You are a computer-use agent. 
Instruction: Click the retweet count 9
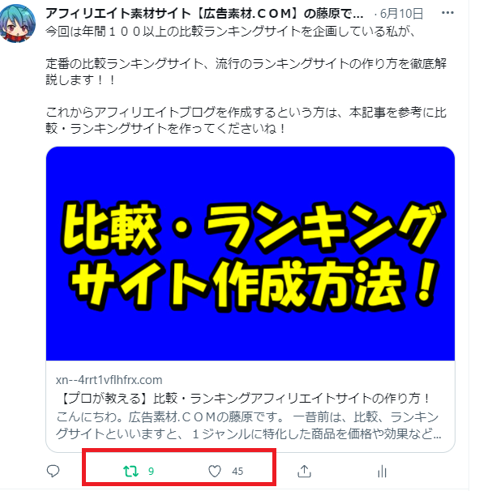(x=151, y=472)
